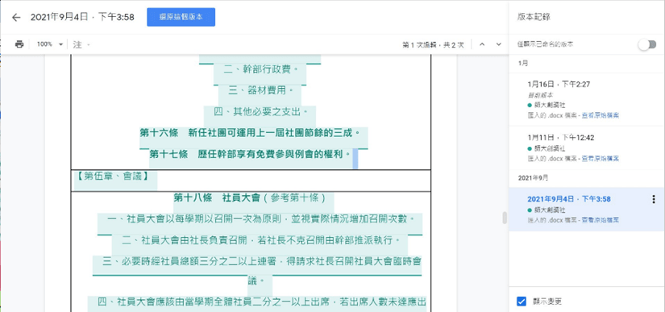Click the restore this version button
Screen dimensions: 665x312
point(181,18)
